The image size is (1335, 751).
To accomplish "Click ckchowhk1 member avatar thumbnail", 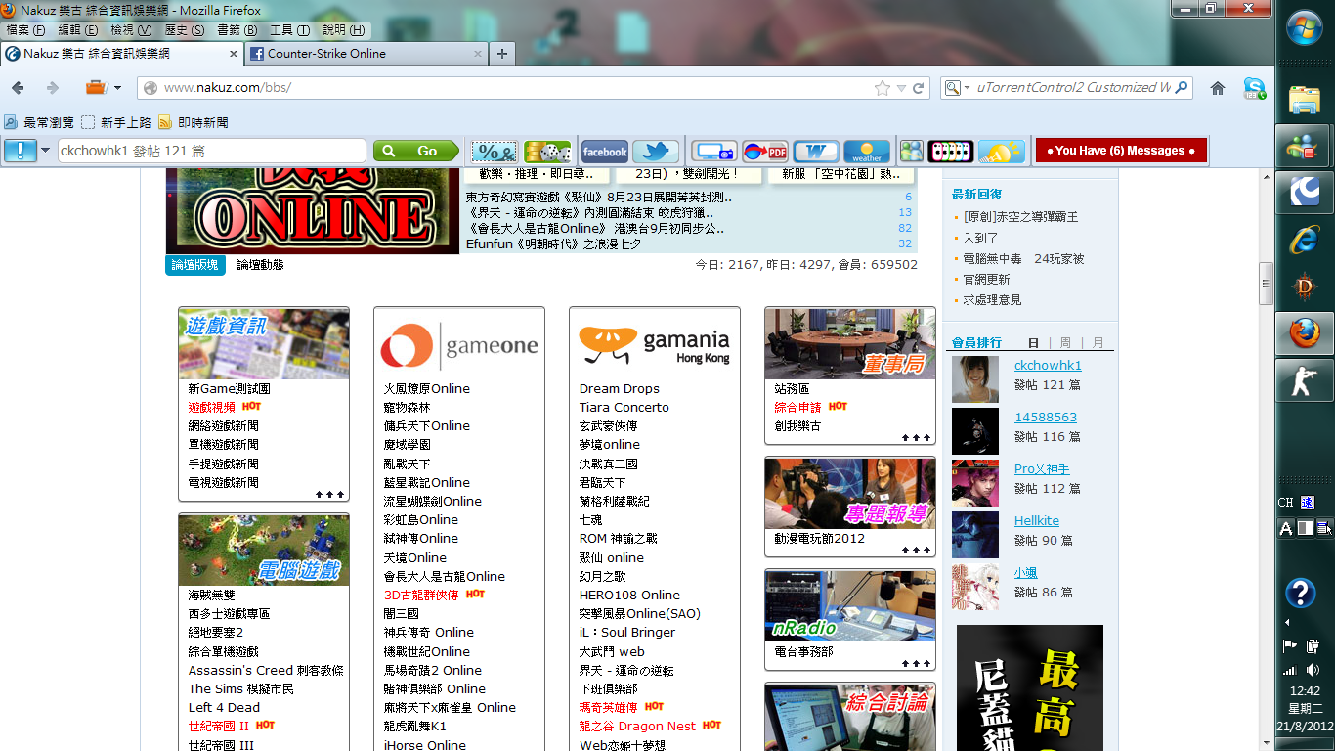I will 975,379.
